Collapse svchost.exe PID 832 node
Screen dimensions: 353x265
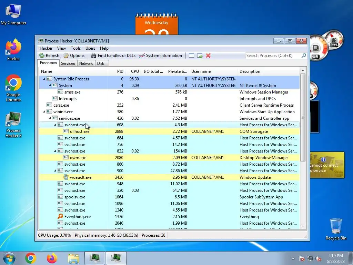[55, 151]
